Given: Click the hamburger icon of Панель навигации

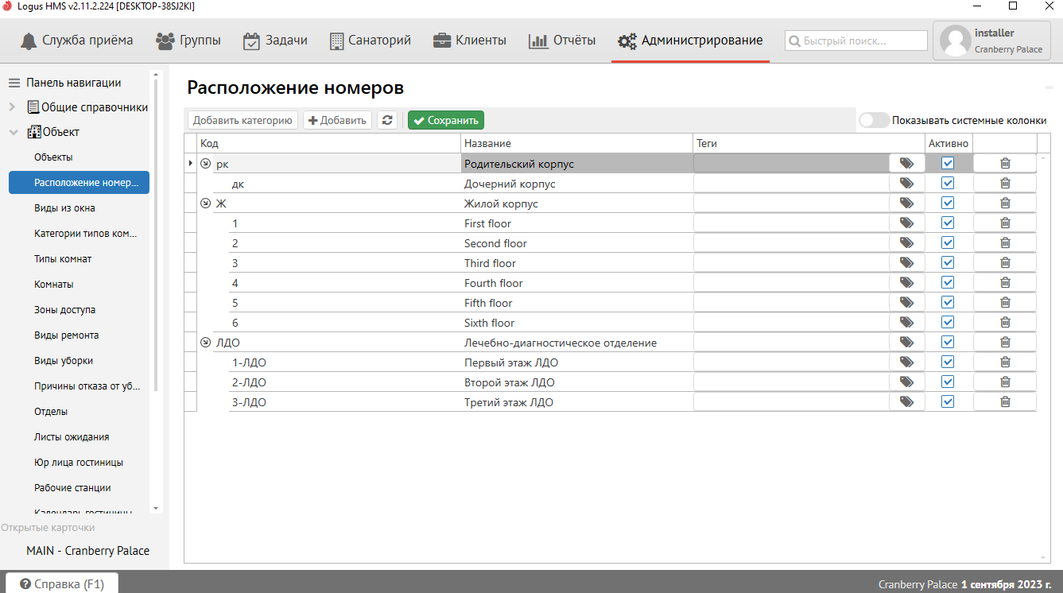Looking at the screenshot, I should [14, 83].
